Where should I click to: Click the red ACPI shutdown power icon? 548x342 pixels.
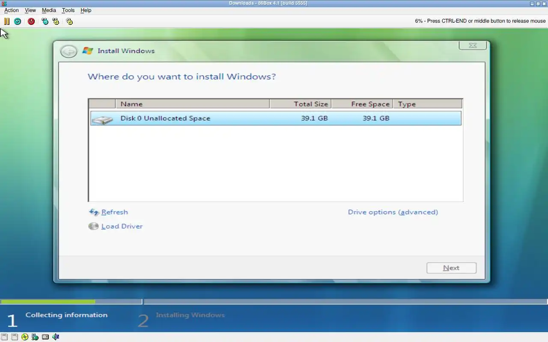(x=31, y=21)
